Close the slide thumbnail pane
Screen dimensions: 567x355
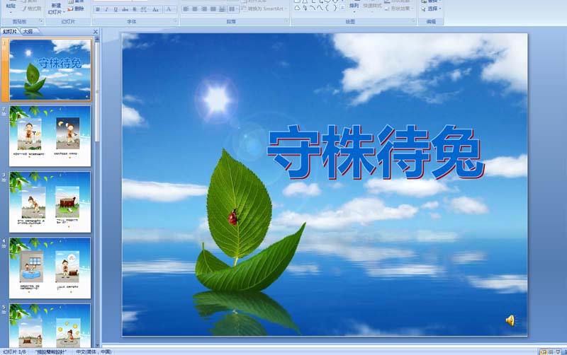tap(96, 33)
